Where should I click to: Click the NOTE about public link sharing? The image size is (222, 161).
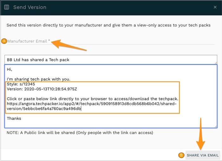(x=80, y=132)
